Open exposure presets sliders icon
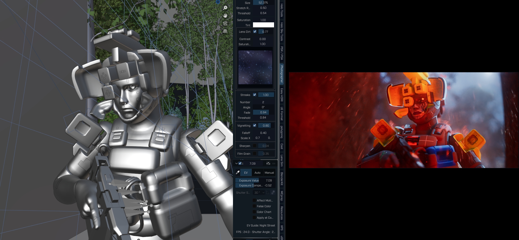519x240 pixels. [x=268, y=164]
